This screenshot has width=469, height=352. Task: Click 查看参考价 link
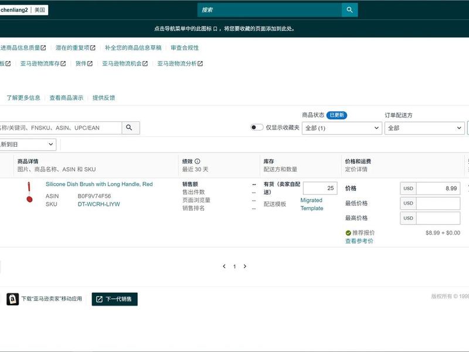coord(359,241)
